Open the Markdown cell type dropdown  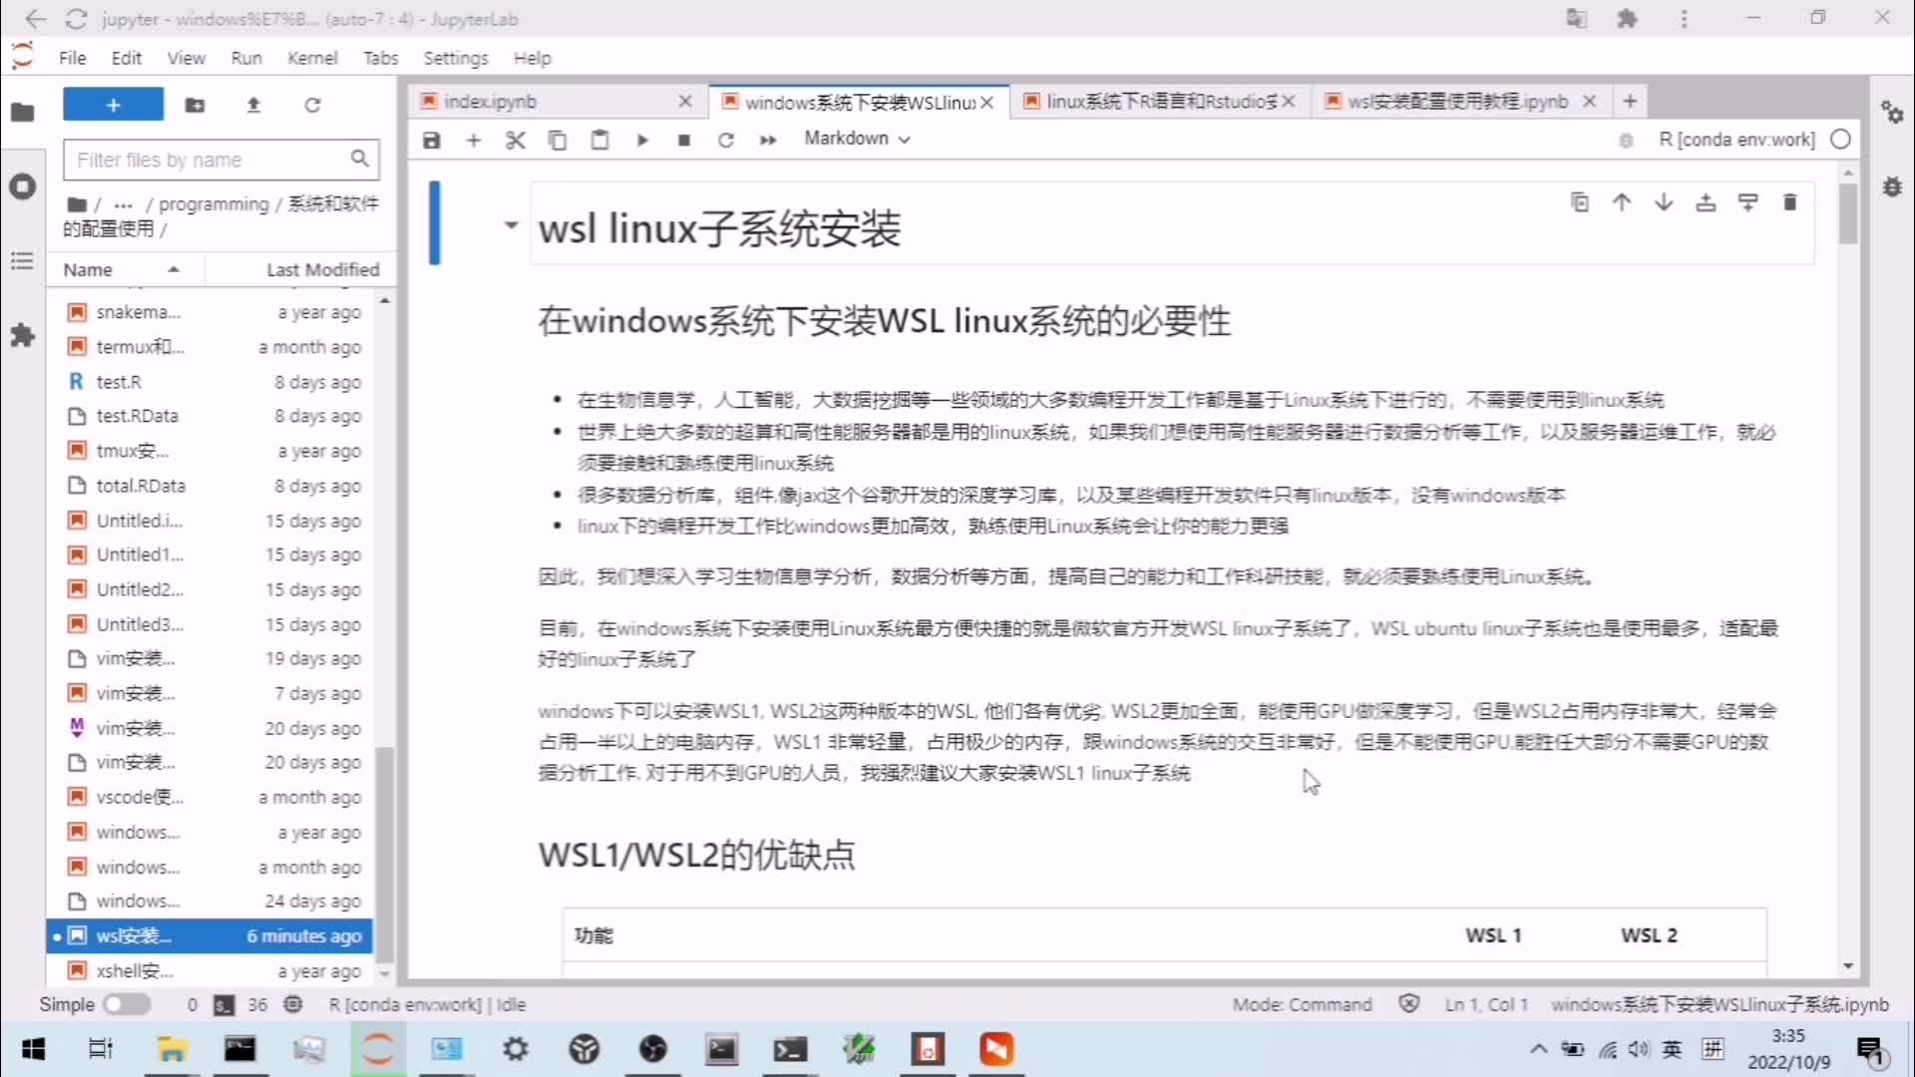[x=858, y=139]
